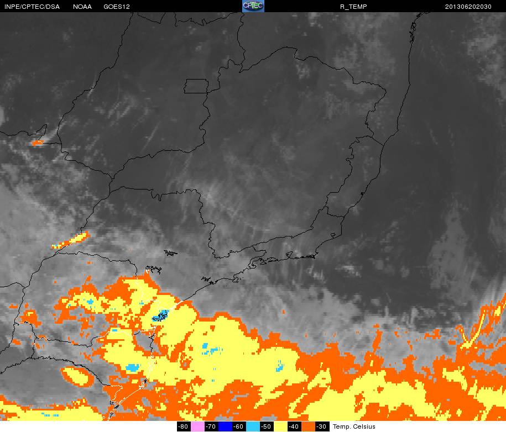Select the GOES12 satellite label
The height and width of the screenshot is (432, 506).
[117, 7]
